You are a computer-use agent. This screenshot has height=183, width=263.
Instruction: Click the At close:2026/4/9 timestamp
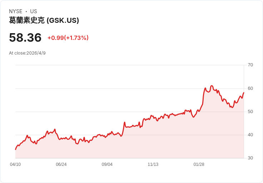[27, 53]
